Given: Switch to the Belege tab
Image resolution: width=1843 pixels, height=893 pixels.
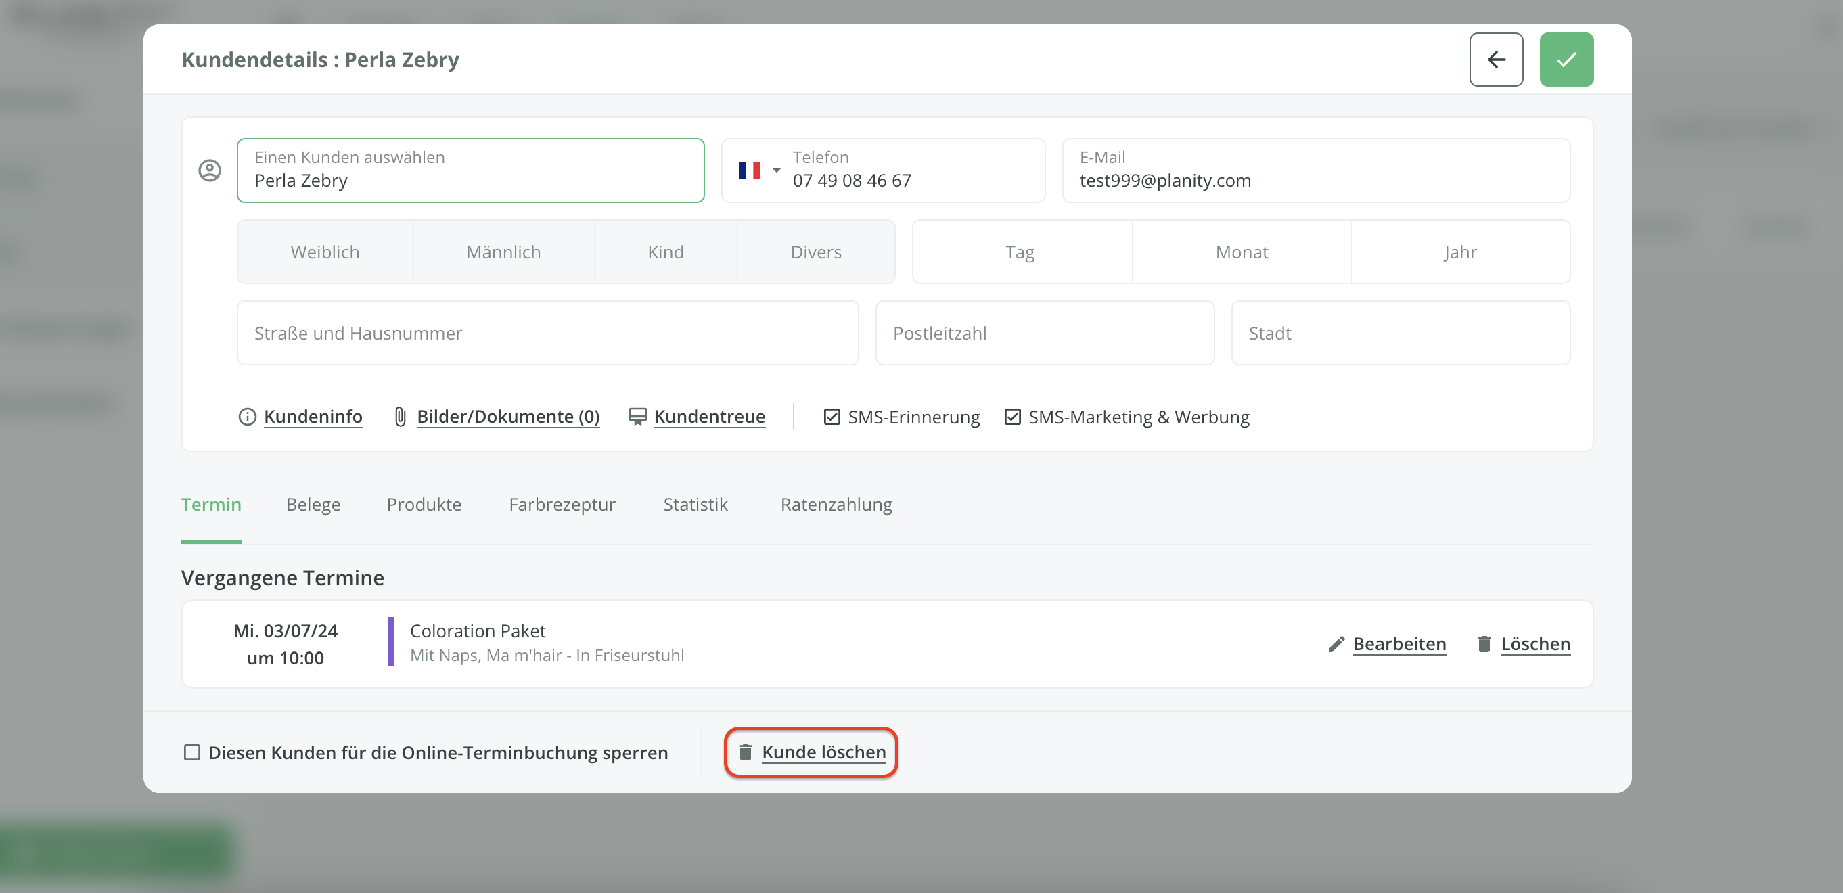Looking at the screenshot, I should (x=313, y=505).
